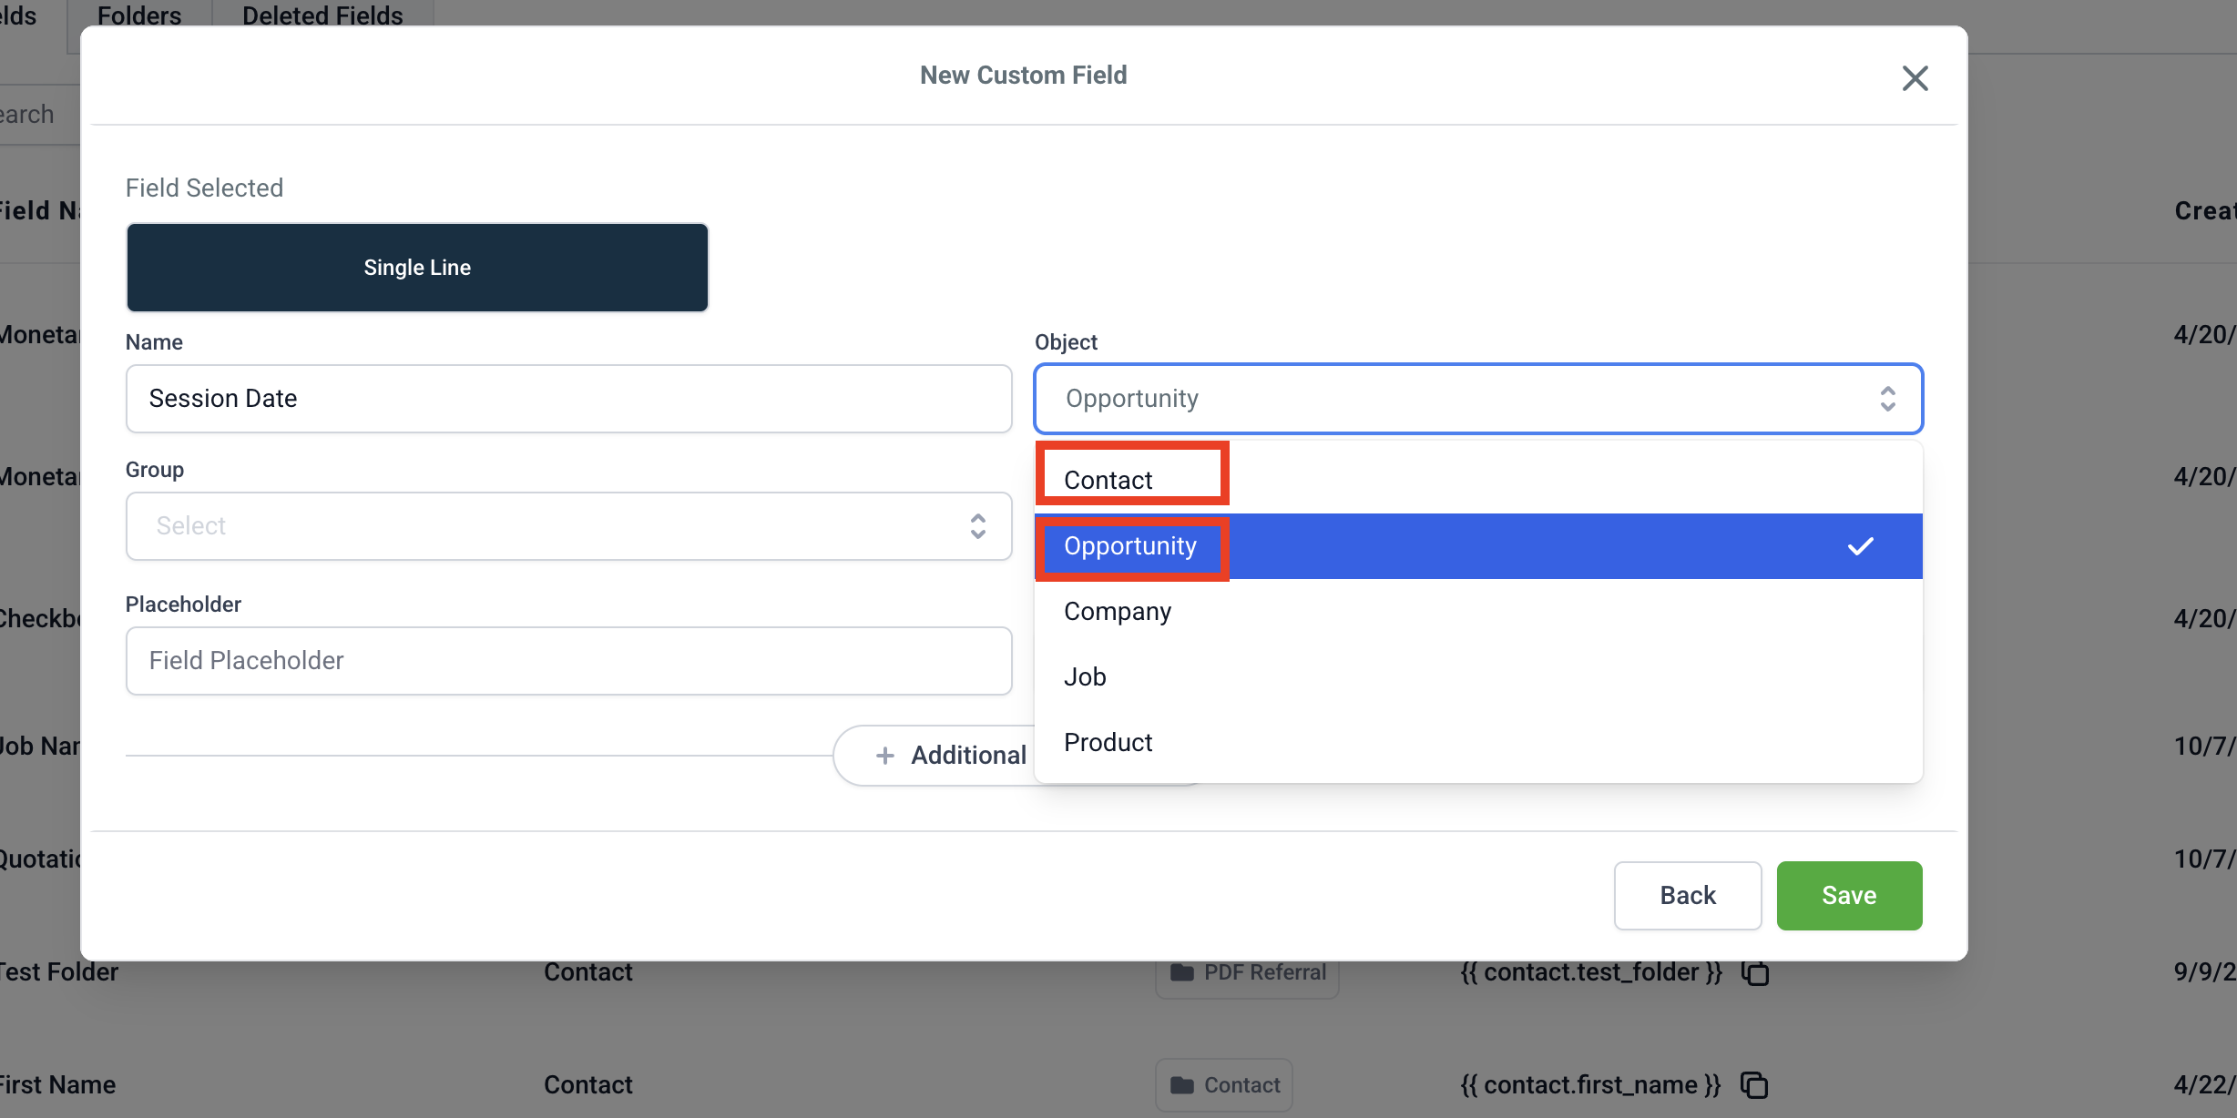Image resolution: width=2237 pixels, height=1118 pixels.
Task: Click the copy icon next to contact.first_name
Action: [1753, 1085]
